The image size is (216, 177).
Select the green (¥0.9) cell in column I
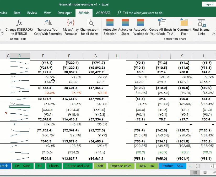coord(137,152)
